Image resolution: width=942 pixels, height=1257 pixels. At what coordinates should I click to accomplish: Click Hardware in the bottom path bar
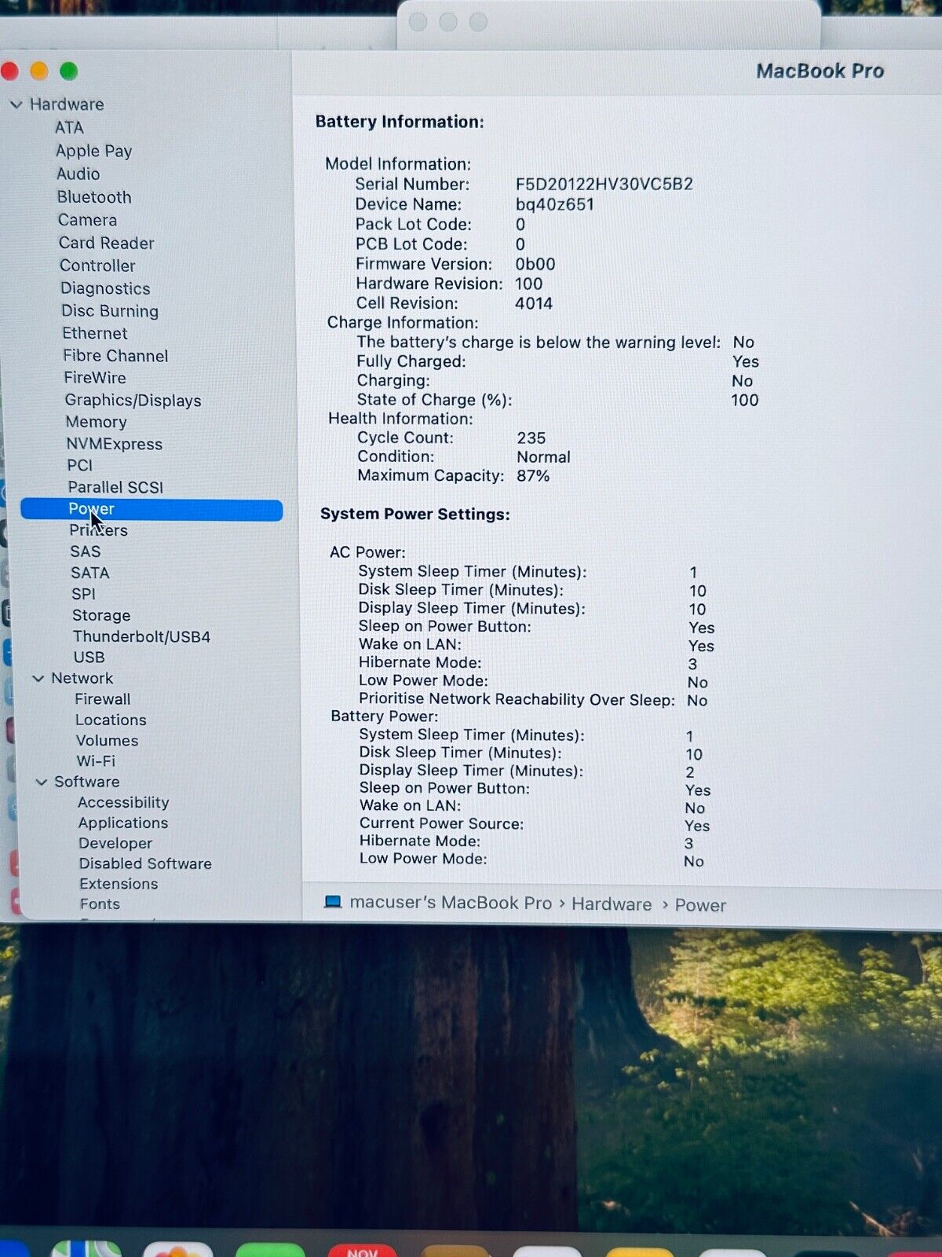click(x=611, y=904)
